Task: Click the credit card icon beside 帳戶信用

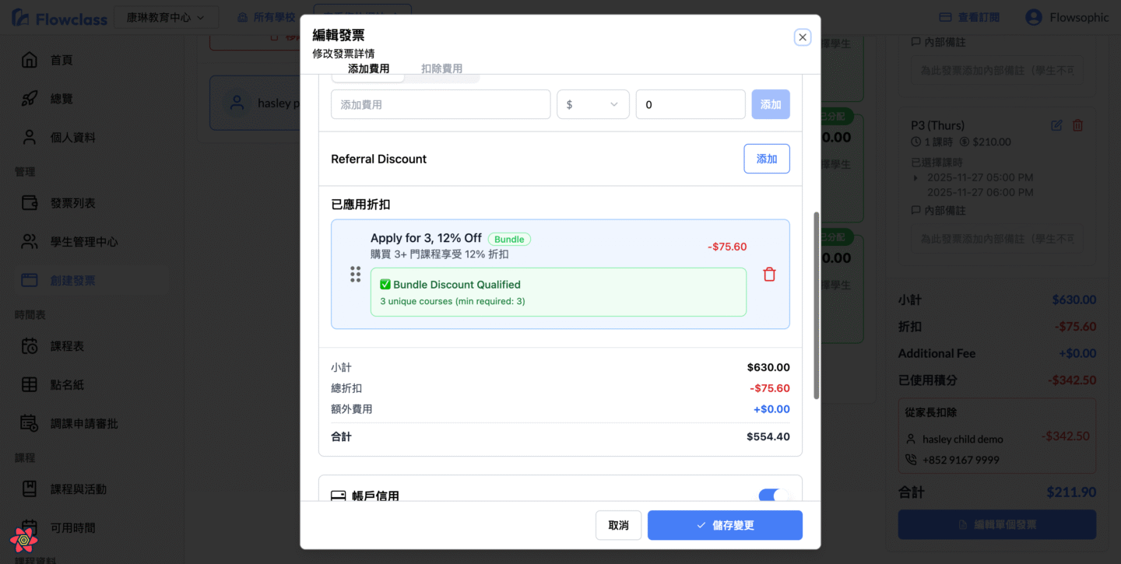Action: 339,496
